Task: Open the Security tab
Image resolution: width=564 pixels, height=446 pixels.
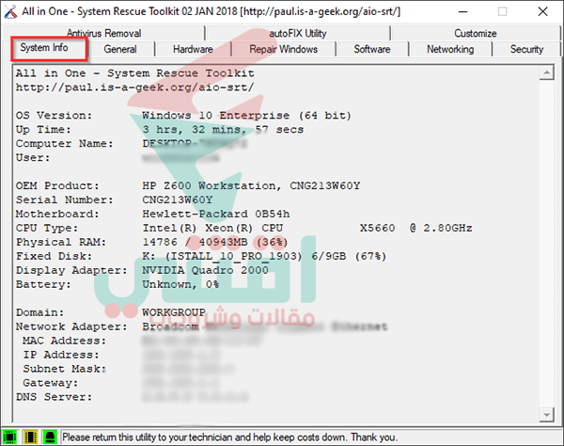Action: pyautogui.click(x=526, y=49)
